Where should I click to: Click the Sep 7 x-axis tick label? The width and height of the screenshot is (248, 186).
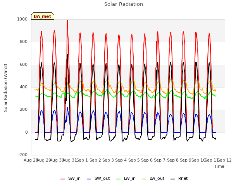pyautogui.click(x=160, y=160)
